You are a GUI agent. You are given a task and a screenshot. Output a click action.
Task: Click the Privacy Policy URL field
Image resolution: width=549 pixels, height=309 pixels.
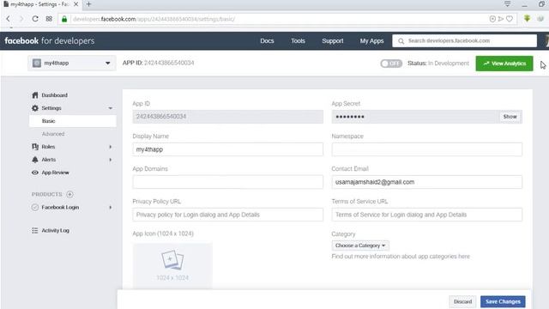point(227,215)
